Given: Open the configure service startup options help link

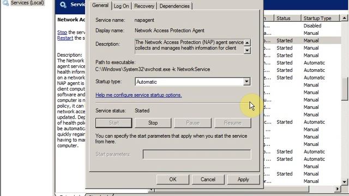Looking at the screenshot, I should point(139,95).
